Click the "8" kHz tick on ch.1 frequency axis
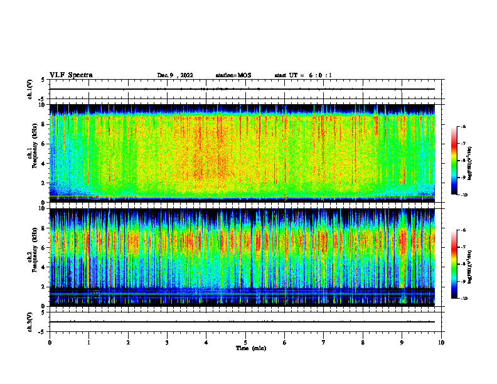Image resolution: width=497 pixels, height=384 pixels. point(44,124)
